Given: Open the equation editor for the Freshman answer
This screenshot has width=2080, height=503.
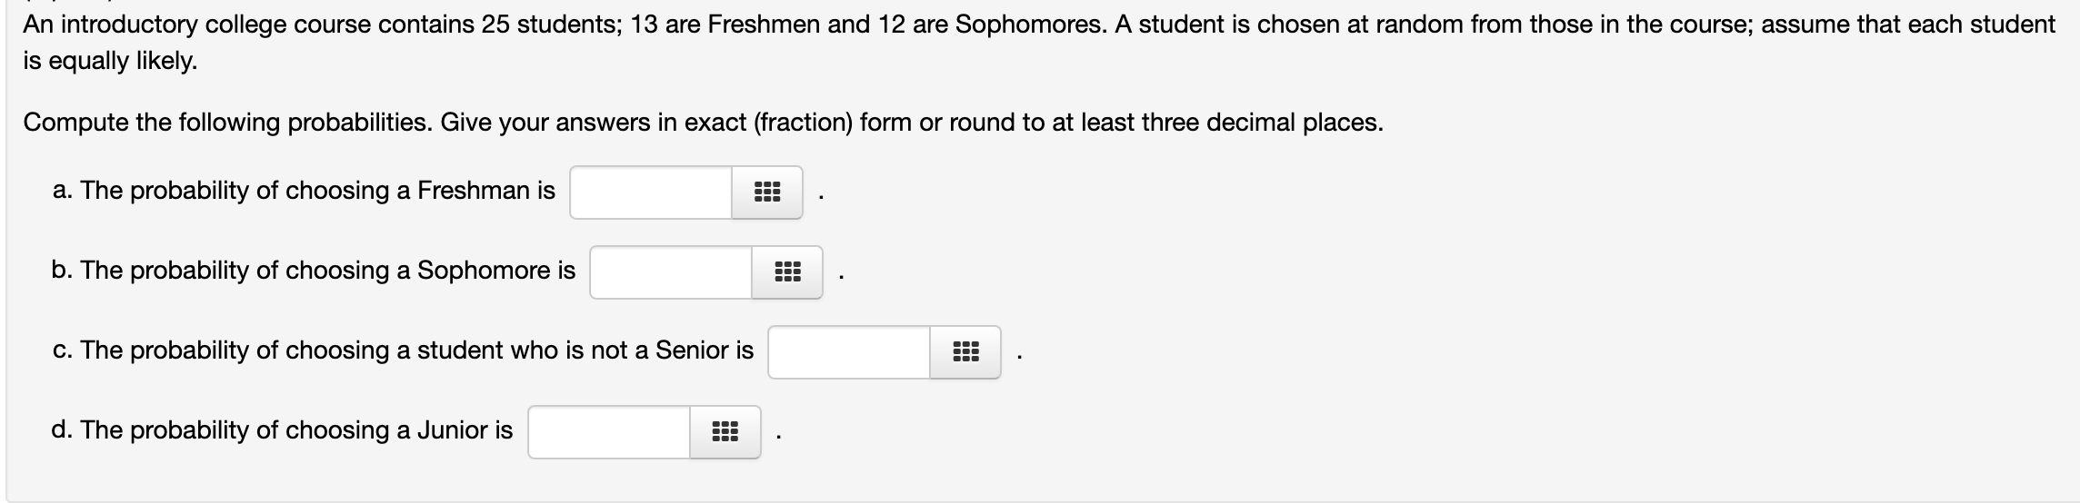Looking at the screenshot, I should [767, 192].
